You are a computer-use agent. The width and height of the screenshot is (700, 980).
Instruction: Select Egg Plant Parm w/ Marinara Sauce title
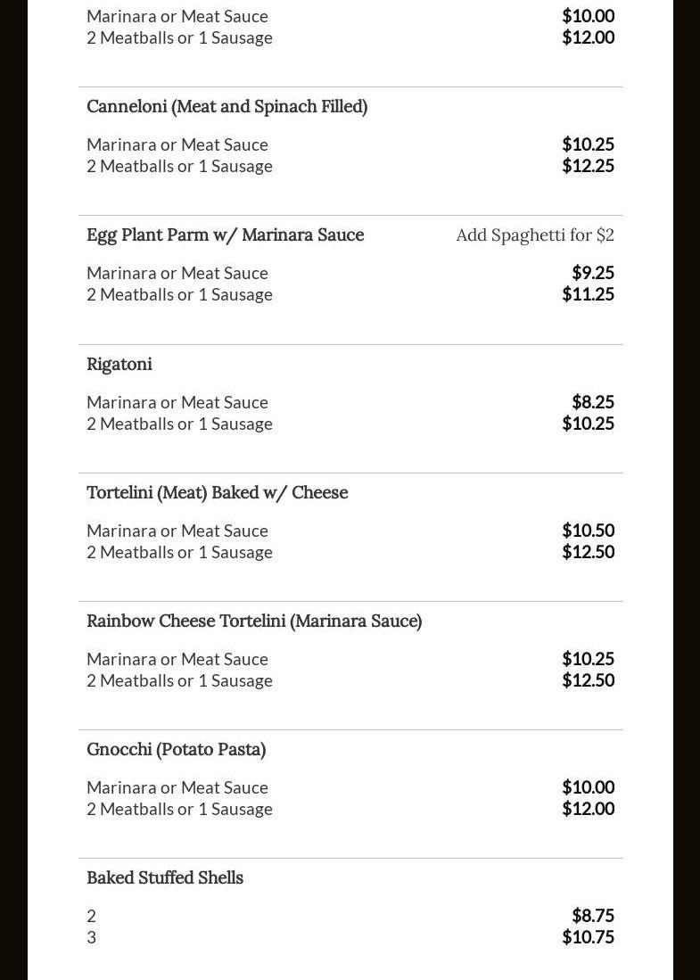(x=225, y=235)
